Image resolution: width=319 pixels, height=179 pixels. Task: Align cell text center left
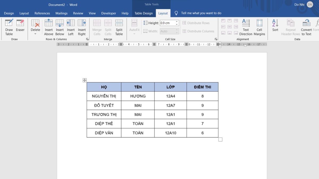coord(223,27)
